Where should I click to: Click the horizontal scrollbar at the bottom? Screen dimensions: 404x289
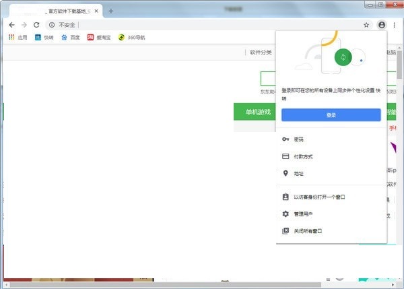click(x=165, y=284)
